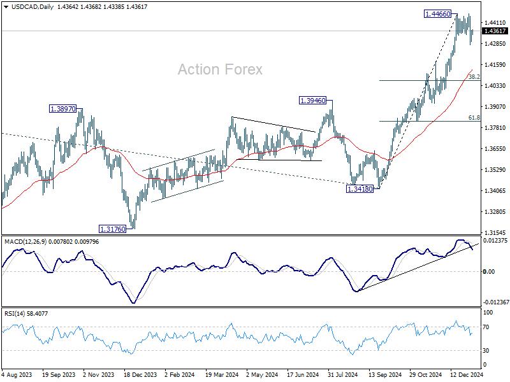Click the 1.31545 price axis value
The width and height of the screenshot is (510, 382).
495,233
